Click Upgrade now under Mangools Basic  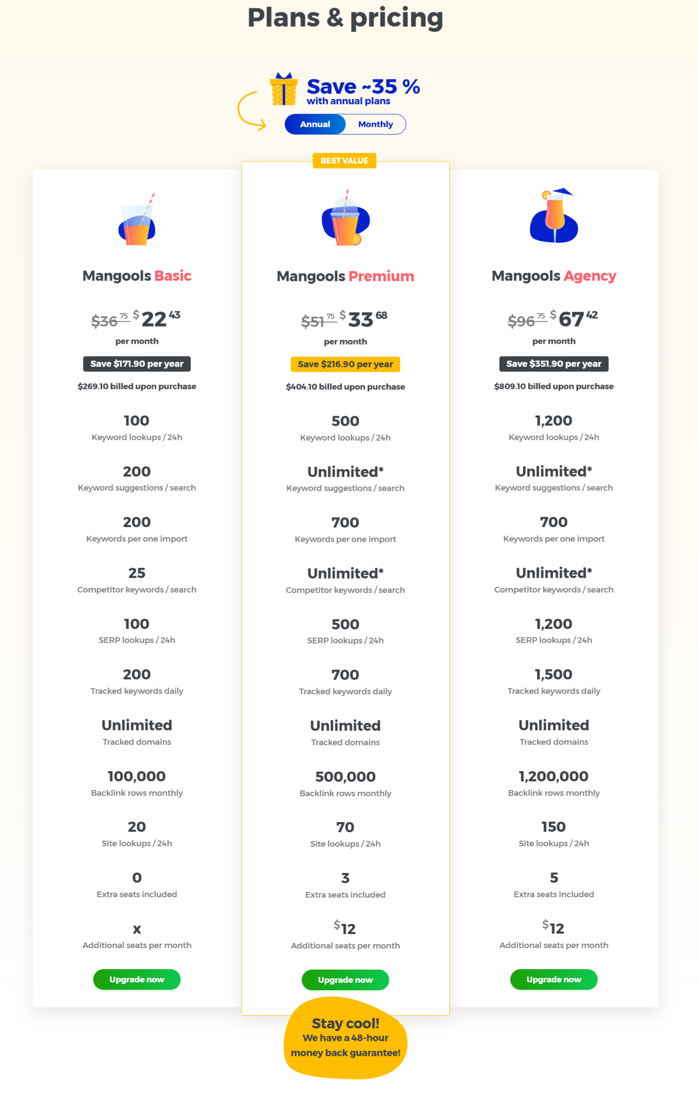(137, 979)
